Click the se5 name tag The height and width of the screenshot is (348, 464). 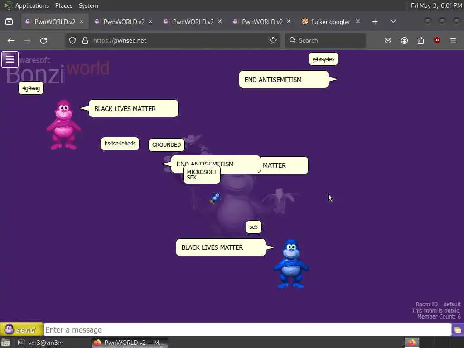[254, 227]
